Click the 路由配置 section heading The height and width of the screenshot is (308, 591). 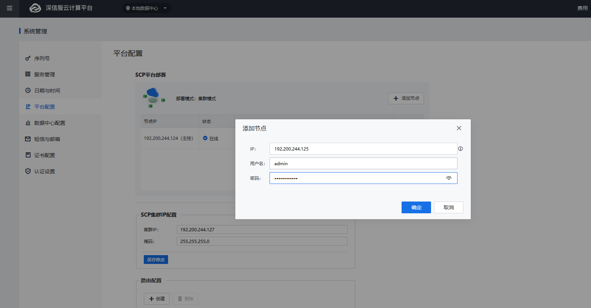[x=151, y=280]
